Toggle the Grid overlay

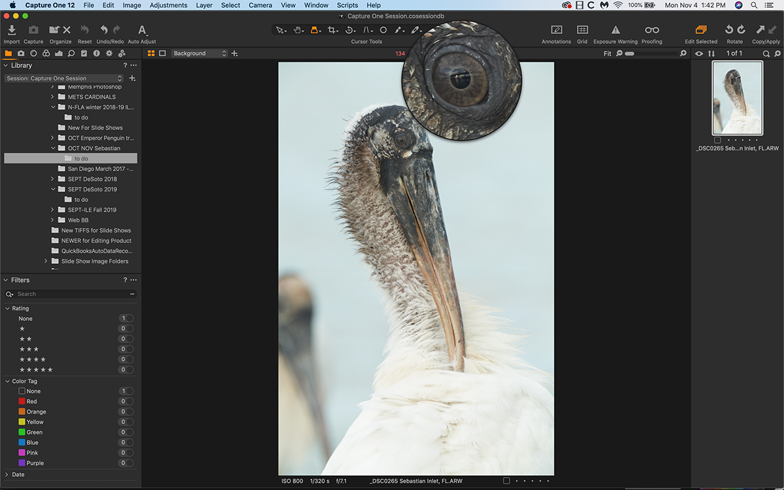point(582,30)
